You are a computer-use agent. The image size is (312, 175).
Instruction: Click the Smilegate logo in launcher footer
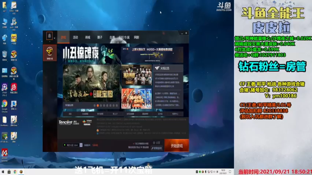(x=87, y=122)
